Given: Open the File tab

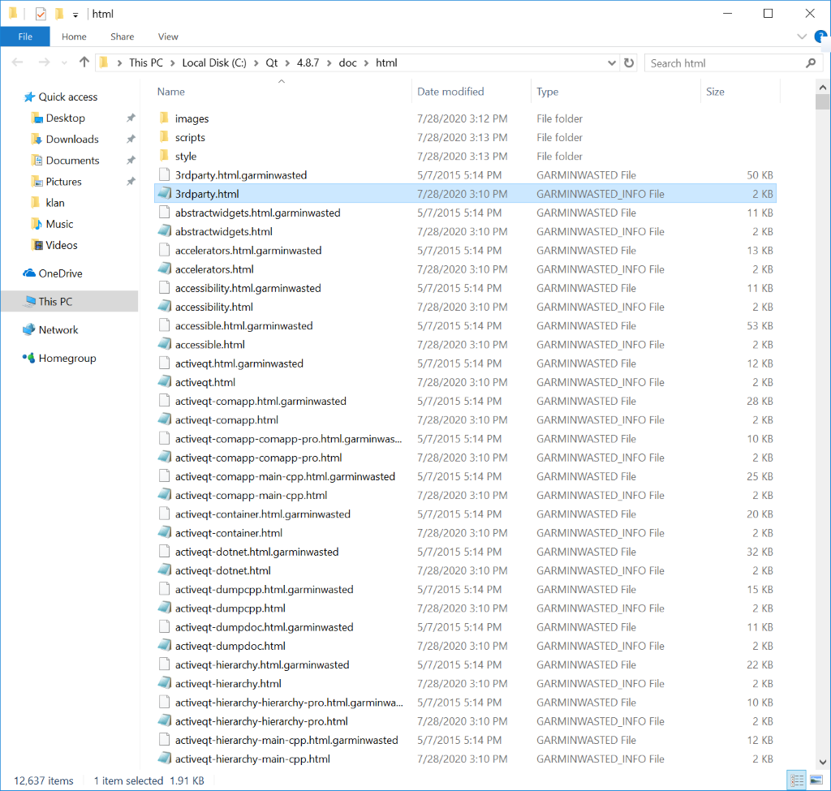Looking at the screenshot, I should [x=25, y=37].
